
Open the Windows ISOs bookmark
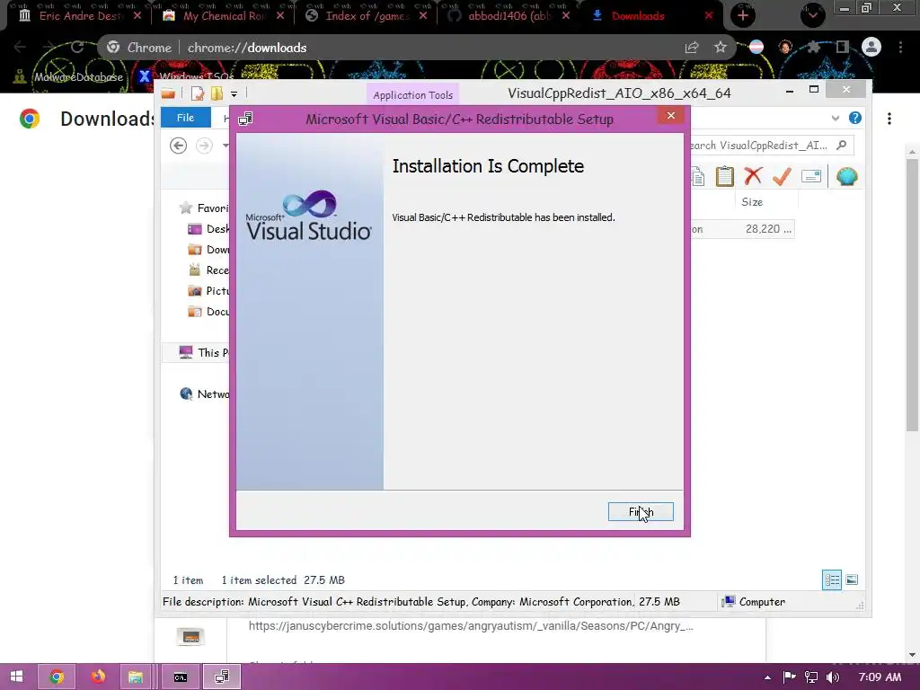click(x=187, y=77)
